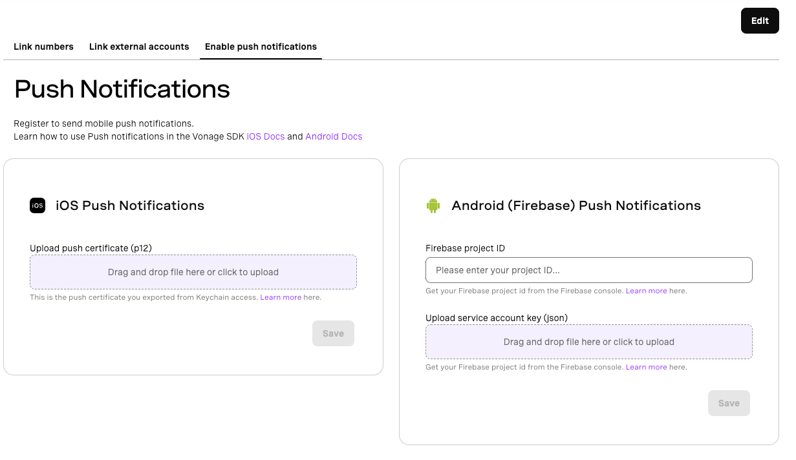796x460 pixels.
Task: Click the Push Notifications page heading
Action: click(x=122, y=89)
